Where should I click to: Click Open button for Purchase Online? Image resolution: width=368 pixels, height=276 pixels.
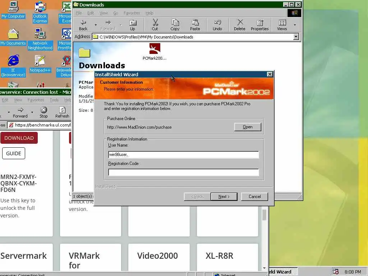pyautogui.click(x=248, y=127)
